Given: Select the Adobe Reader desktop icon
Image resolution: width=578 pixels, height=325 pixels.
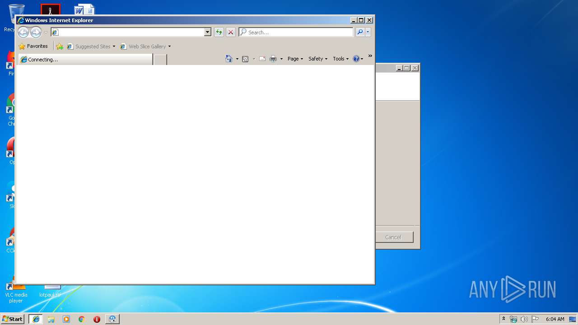Looking at the screenshot, I should tap(50, 9).
